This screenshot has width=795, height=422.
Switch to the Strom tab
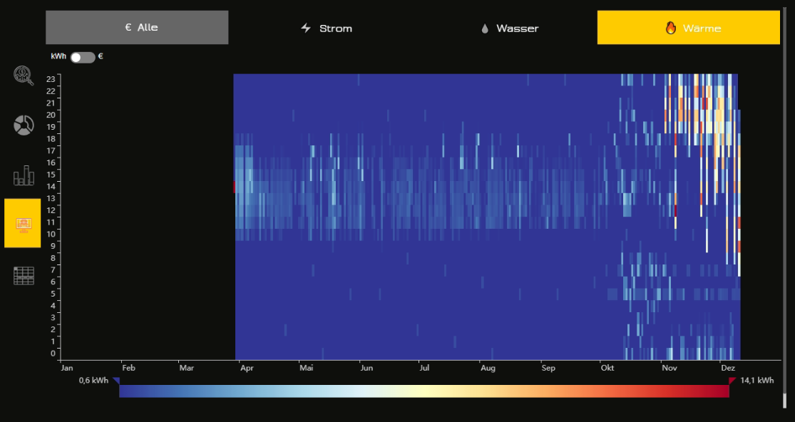[x=326, y=28]
